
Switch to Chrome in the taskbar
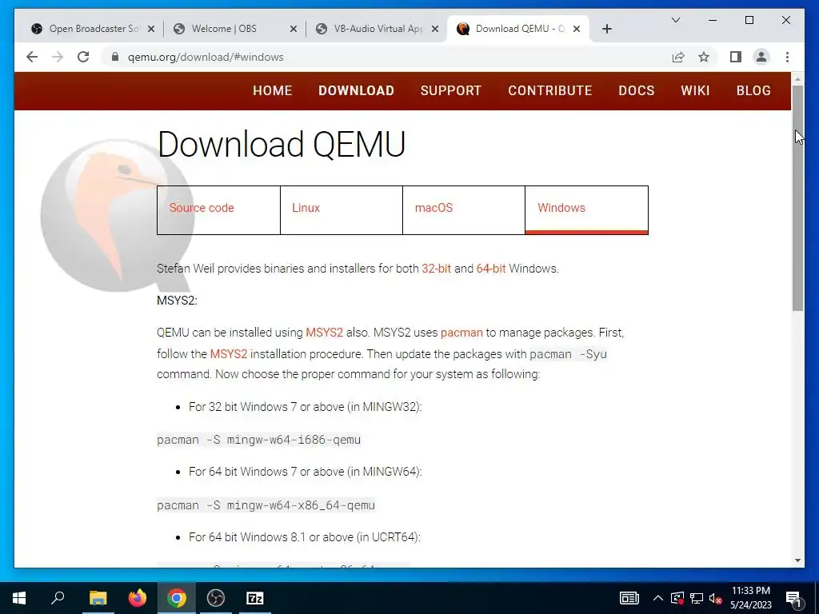coord(177,598)
